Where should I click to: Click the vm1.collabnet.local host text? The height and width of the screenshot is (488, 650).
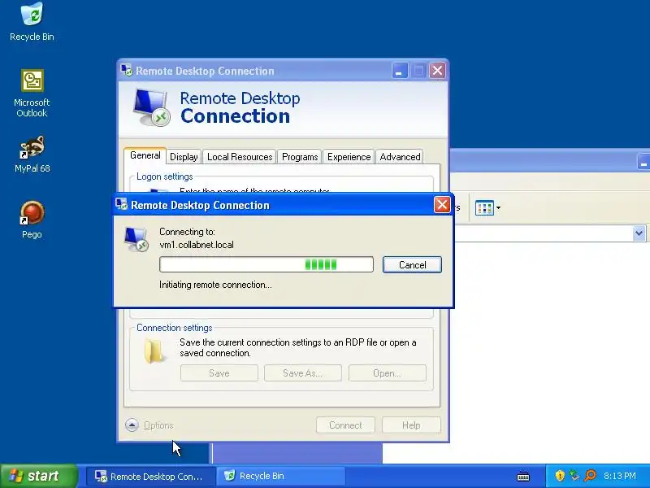197,245
